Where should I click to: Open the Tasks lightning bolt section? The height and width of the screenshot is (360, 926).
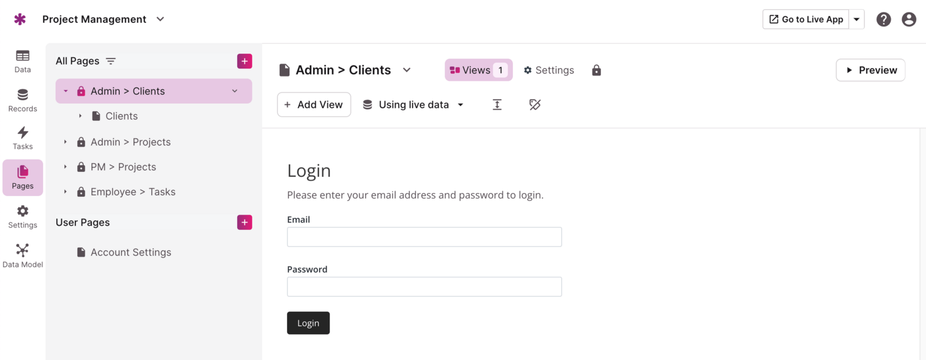pos(23,138)
